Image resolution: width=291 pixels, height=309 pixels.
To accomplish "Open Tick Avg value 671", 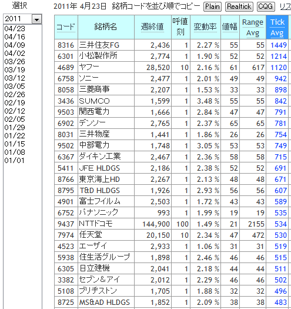I will click(280, 180).
